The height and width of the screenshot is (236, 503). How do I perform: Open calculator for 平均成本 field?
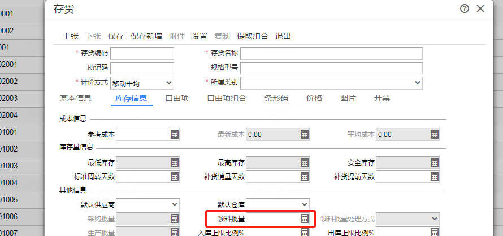pyautogui.click(x=435, y=134)
